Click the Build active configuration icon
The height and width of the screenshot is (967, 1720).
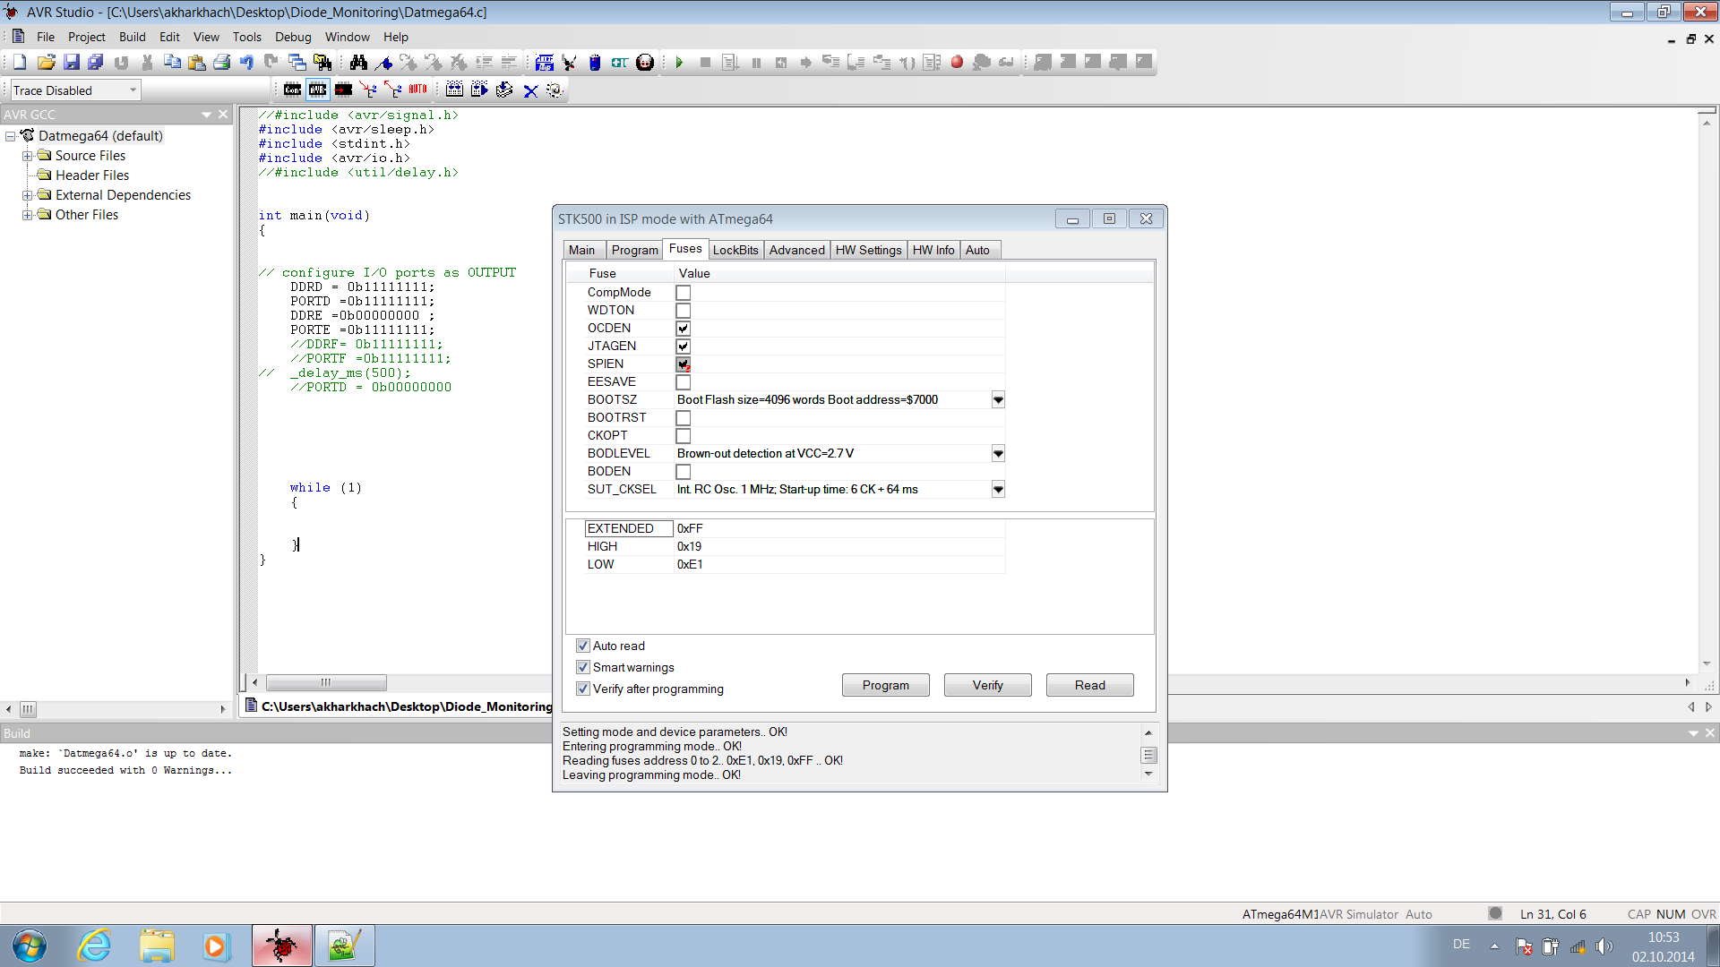coord(454,90)
